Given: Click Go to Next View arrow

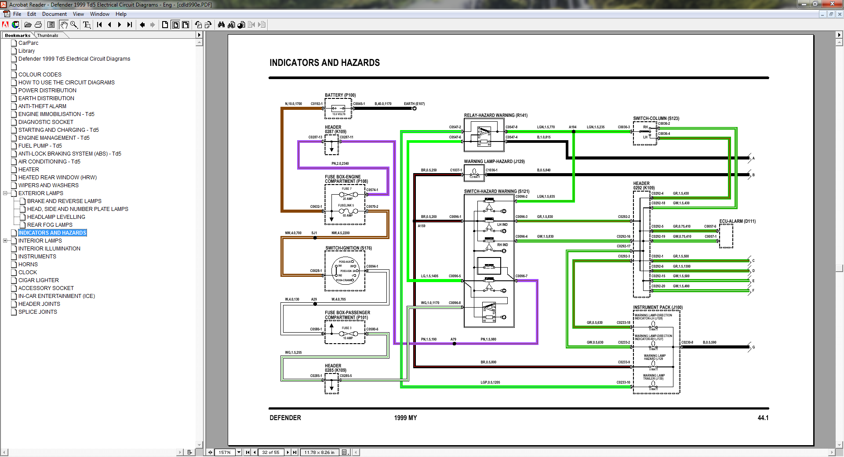Looking at the screenshot, I should tap(153, 25).
